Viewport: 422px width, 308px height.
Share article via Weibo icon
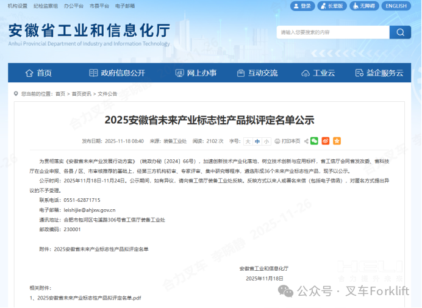pyautogui.click(x=326, y=141)
